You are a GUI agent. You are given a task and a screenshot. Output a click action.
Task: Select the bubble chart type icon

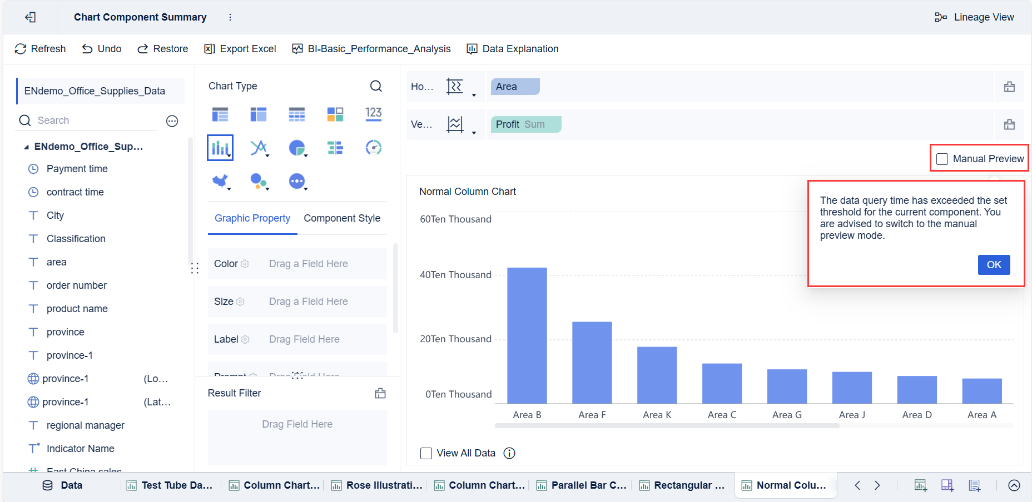tap(259, 181)
